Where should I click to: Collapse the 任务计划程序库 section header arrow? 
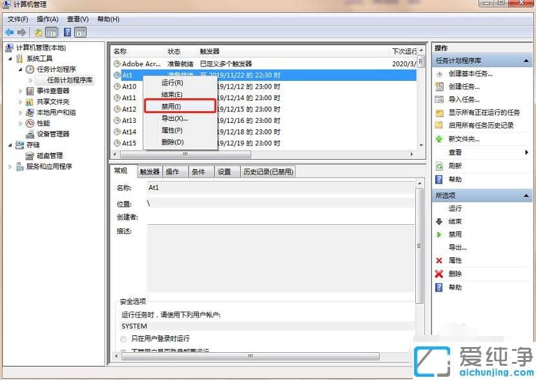[525, 60]
